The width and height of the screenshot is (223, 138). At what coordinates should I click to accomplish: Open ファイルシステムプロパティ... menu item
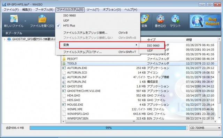coord(98,52)
